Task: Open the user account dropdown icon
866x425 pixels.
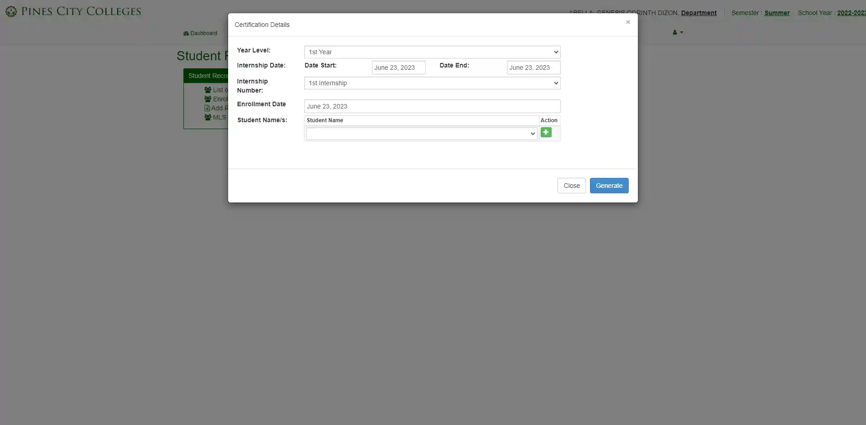Action: coord(678,32)
